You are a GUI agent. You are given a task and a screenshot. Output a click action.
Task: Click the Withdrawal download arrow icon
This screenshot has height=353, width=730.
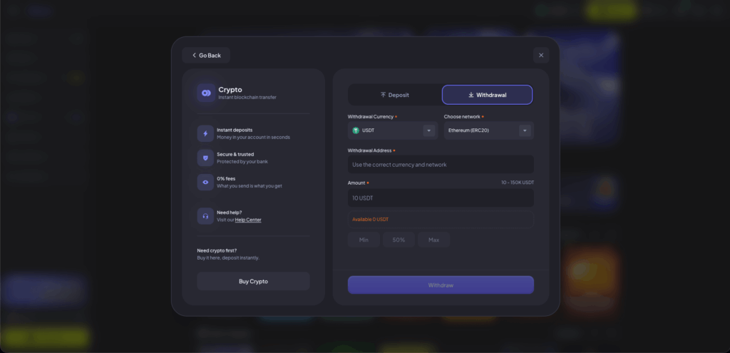pos(471,95)
